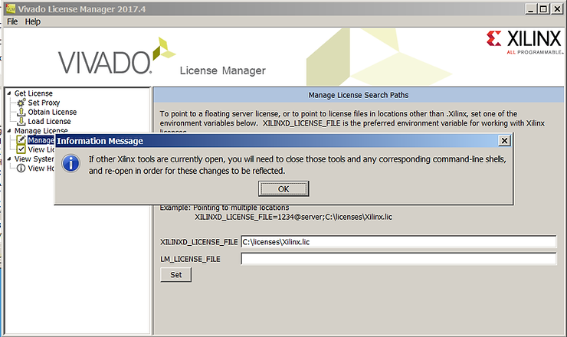Select Load License in the tree

pos(49,121)
